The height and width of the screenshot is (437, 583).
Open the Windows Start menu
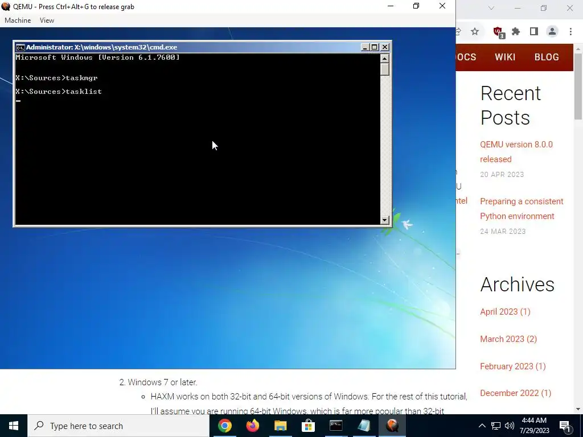(14, 426)
